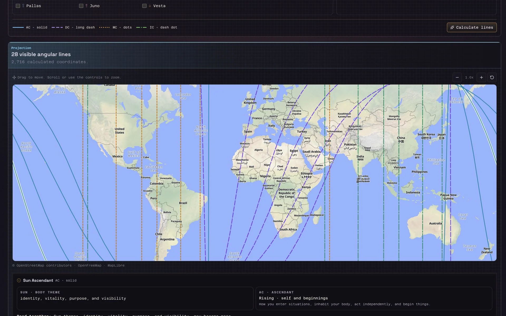The width and height of the screenshot is (506, 316).
Task: Click the New Zealand map label
Action: 487,250
